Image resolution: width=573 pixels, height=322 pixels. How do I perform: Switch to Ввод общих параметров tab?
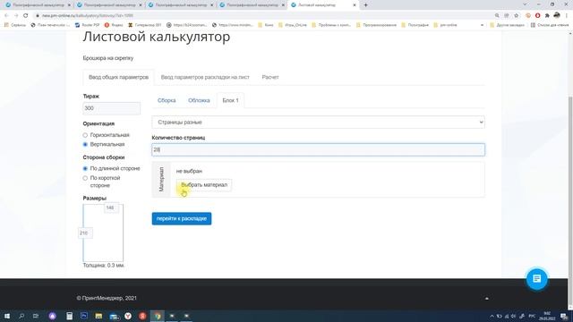click(118, 78)
